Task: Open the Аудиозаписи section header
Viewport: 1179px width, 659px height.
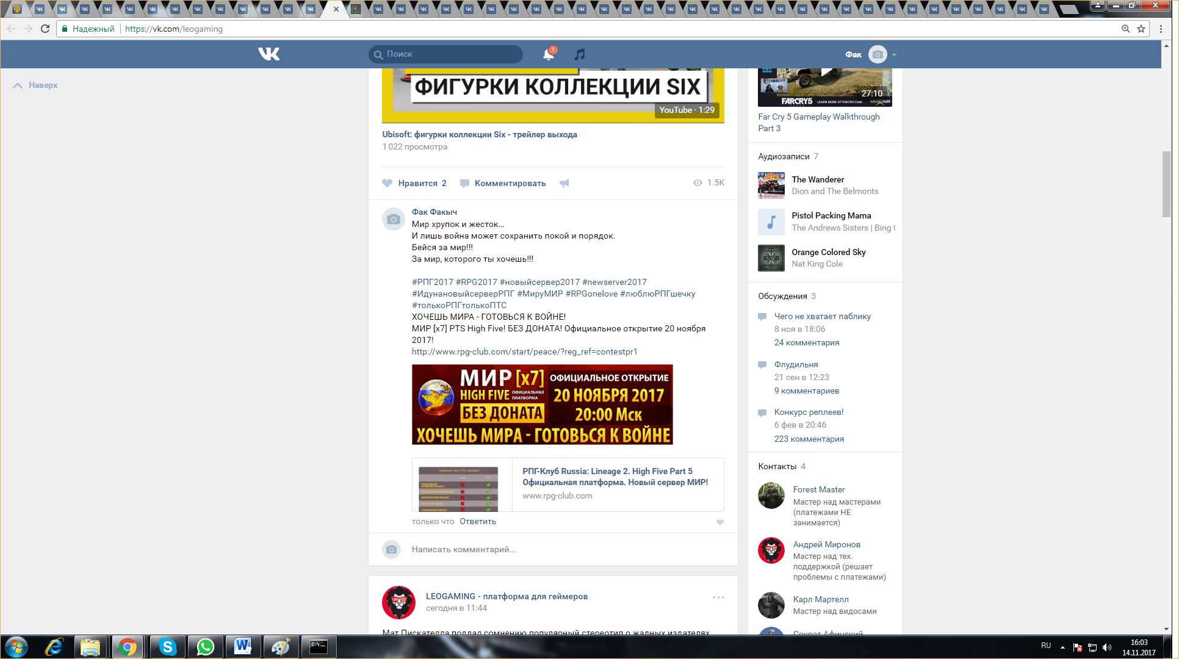Action: click(x=784, y=156)
